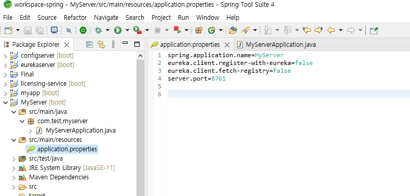
Task: Collapse the src/main/java folder
Action: coord(13,112)
